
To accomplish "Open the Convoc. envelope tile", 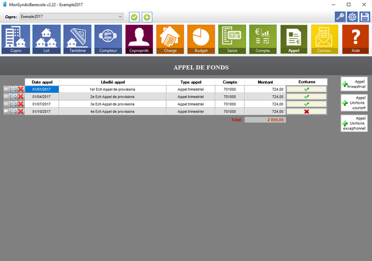I will click(x=325, y=39).
